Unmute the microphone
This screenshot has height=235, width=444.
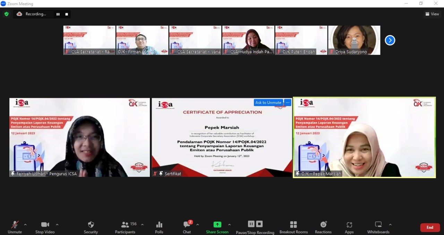15,227
